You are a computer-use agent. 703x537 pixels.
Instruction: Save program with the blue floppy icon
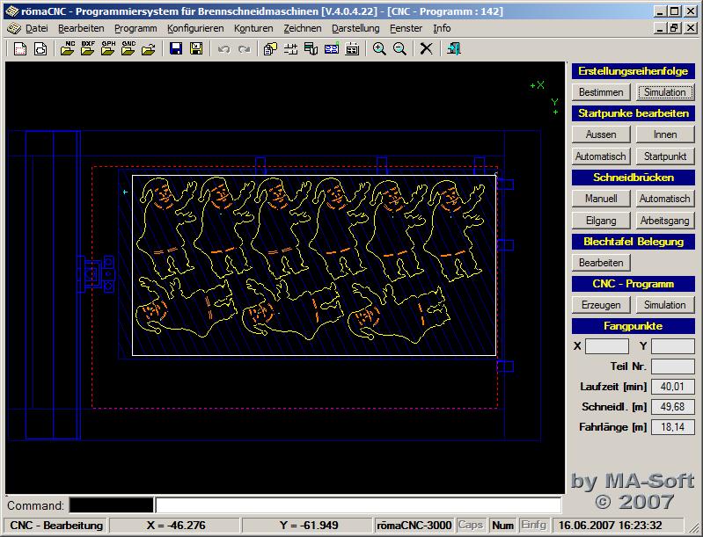click(176, 49)
